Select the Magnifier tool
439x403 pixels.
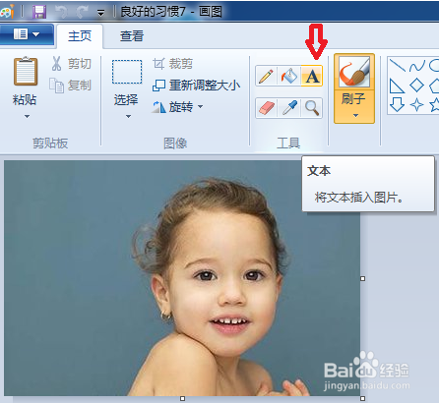click(x=312, y=108)
